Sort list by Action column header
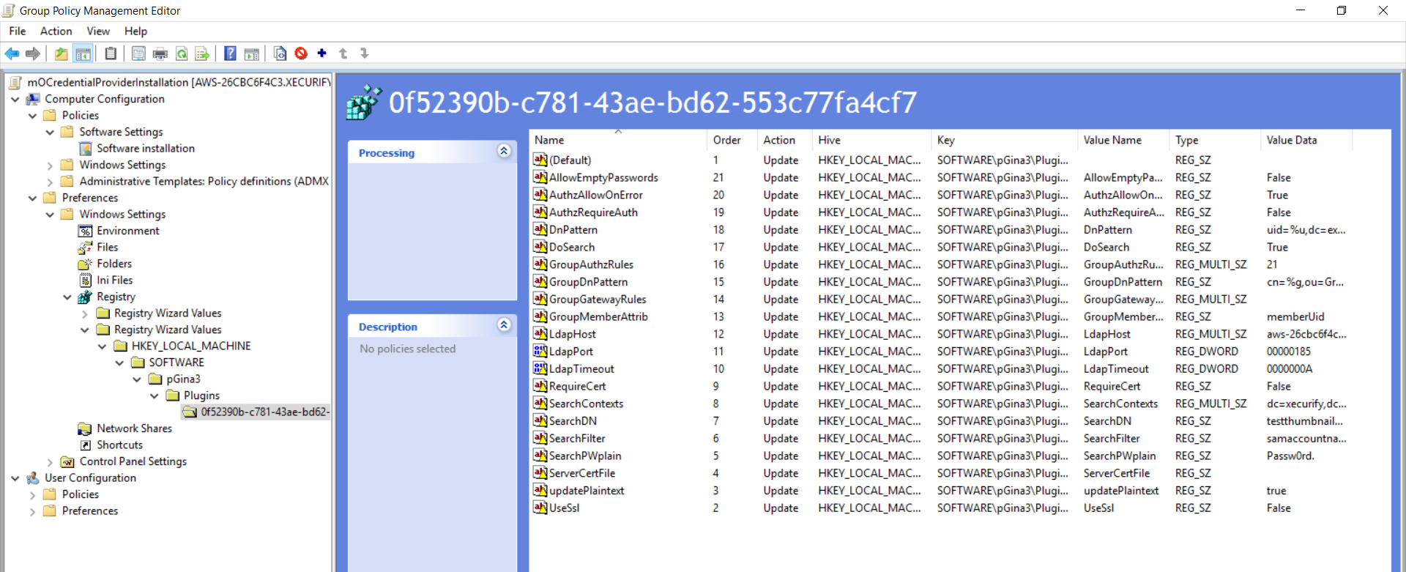This screenshot has width=1406, height=572. tap(785, 140)
